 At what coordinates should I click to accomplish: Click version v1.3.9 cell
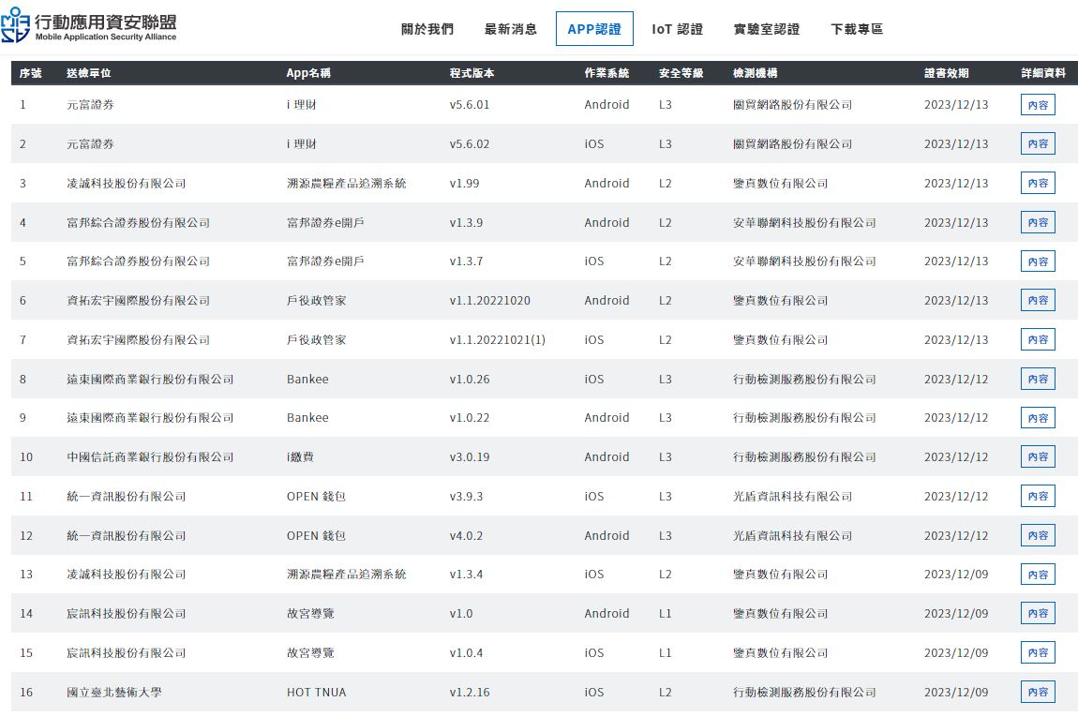(x=466, y=222)
